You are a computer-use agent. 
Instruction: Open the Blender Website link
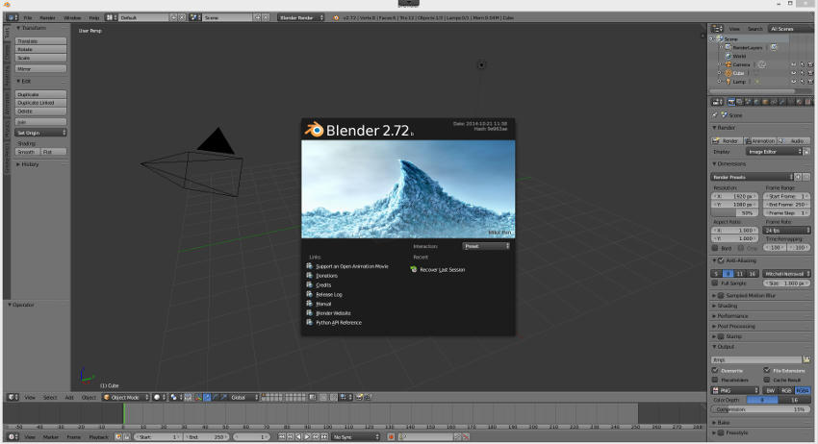pyautogui.click(x=333, y=313)
